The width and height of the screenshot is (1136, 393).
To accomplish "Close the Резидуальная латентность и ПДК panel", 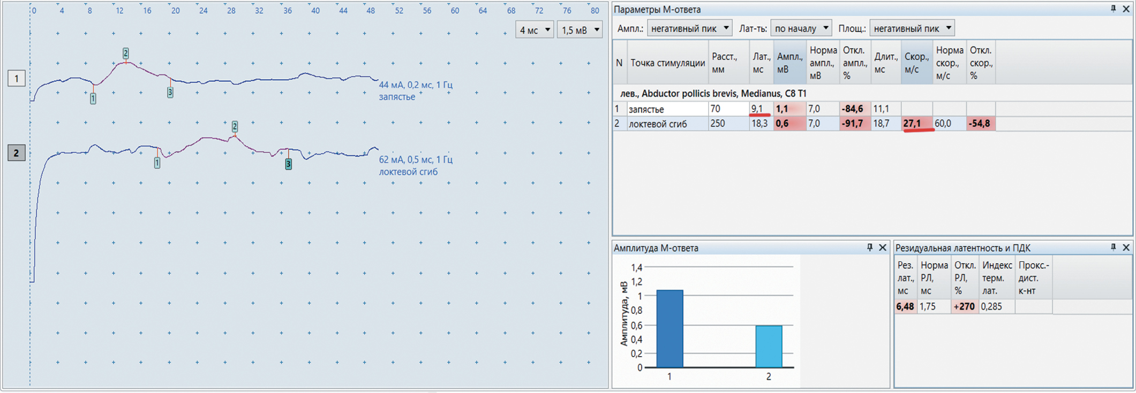I will (1126, 248).
